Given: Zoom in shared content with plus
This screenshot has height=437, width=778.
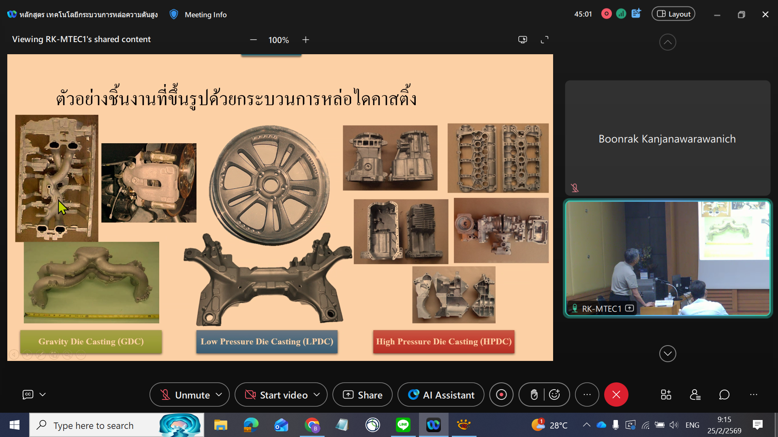Looking at the screenshot, I should pos(306,40).
